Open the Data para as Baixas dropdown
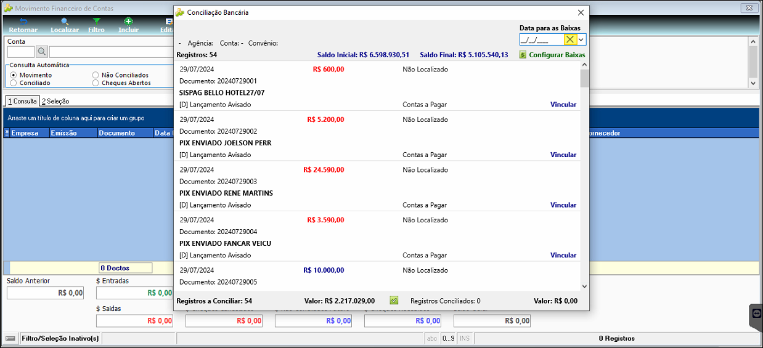 581,39
